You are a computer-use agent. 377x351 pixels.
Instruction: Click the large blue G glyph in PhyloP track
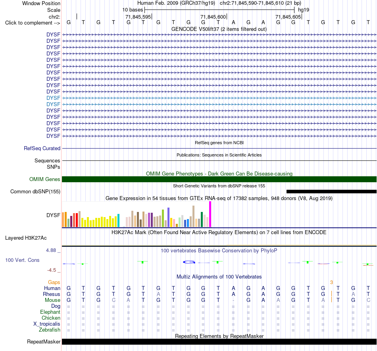(x=189, y=262)
